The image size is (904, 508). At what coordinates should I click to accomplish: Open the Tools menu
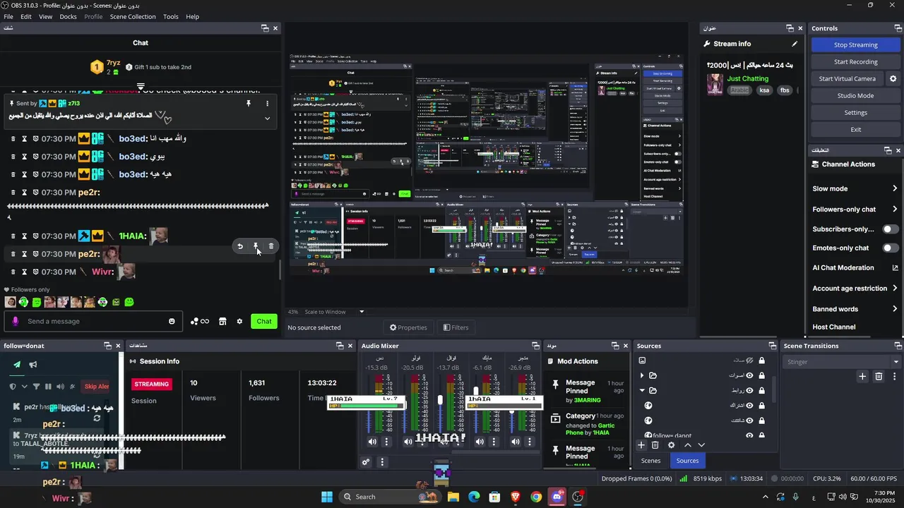[171, 16]
